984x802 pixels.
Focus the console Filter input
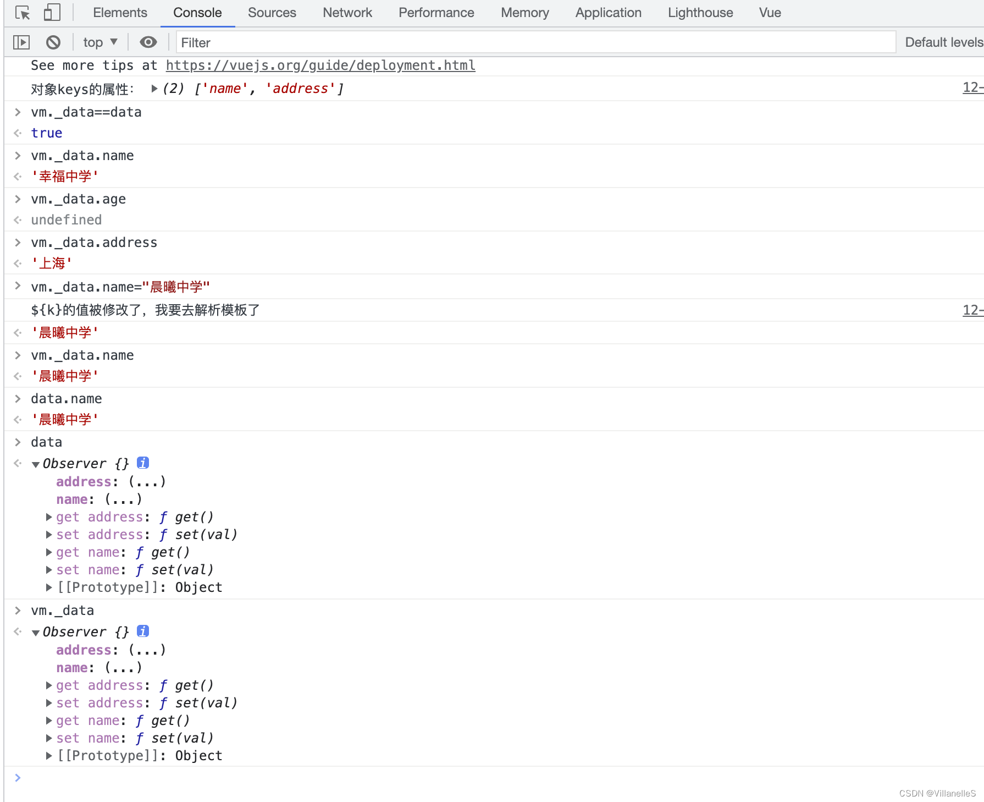click(x=535, y=42)
